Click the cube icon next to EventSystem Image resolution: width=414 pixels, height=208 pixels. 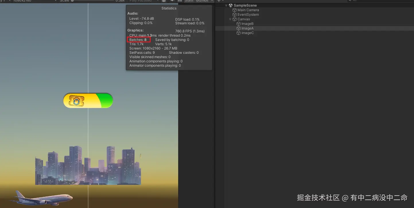[234, 15]
